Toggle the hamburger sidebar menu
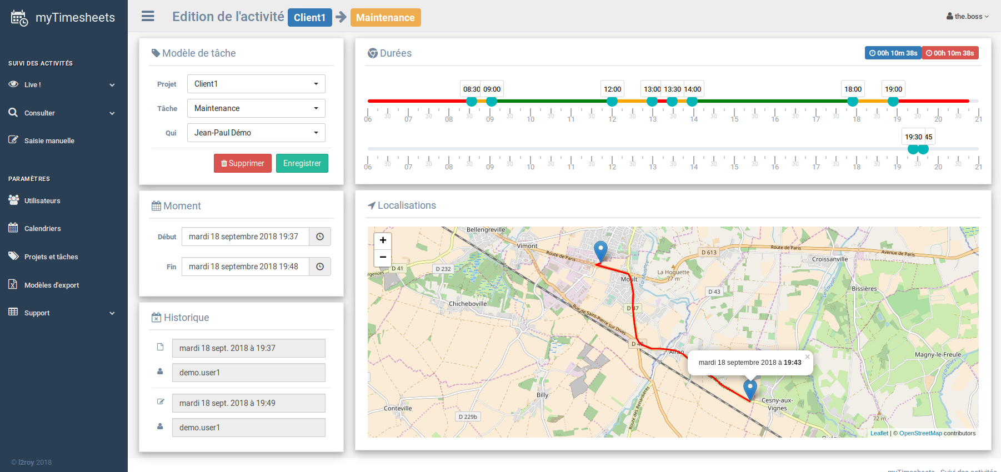The image size is (1001, 472). [148, 17]
